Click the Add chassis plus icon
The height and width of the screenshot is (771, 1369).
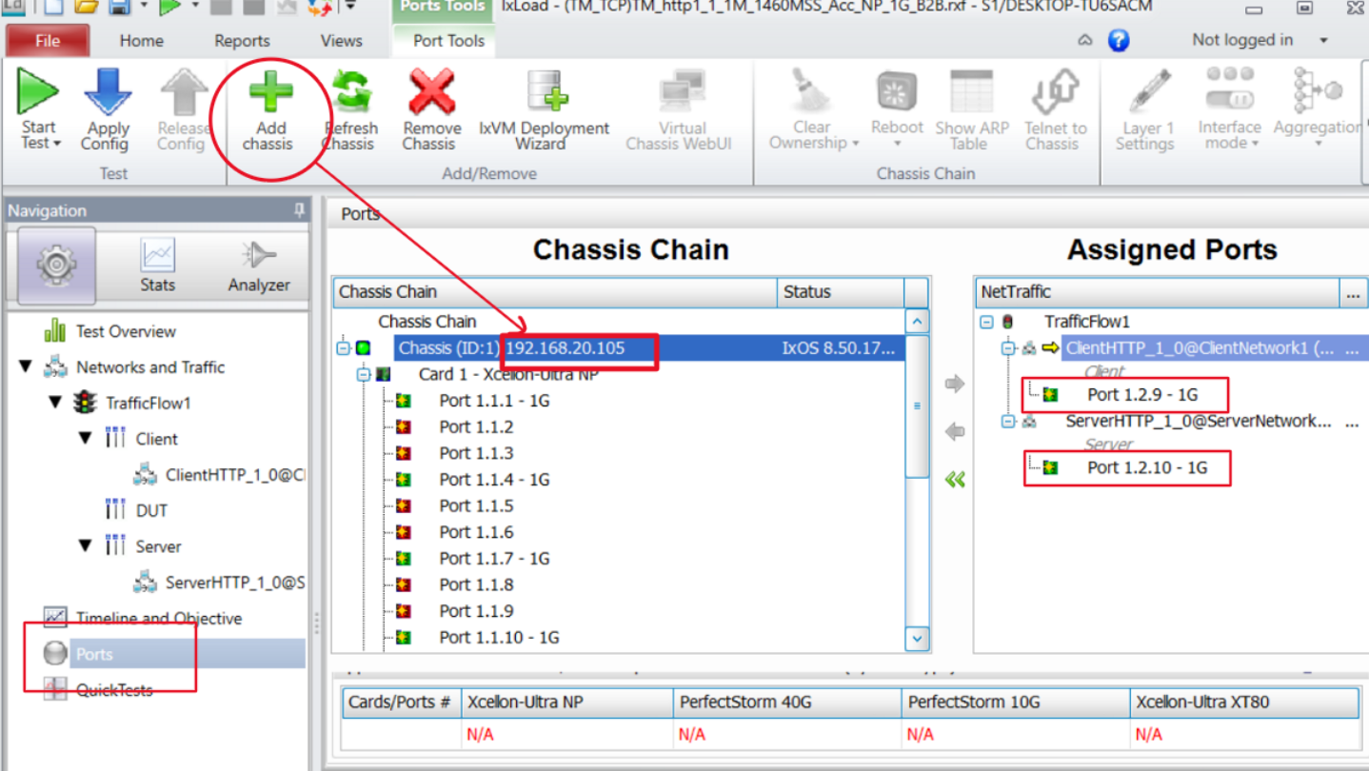(x=269, y=93)
